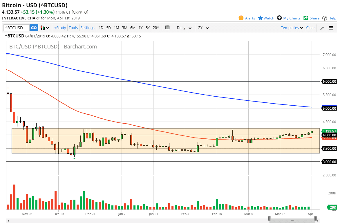Click the My Charts plus icon

[279, 18]
